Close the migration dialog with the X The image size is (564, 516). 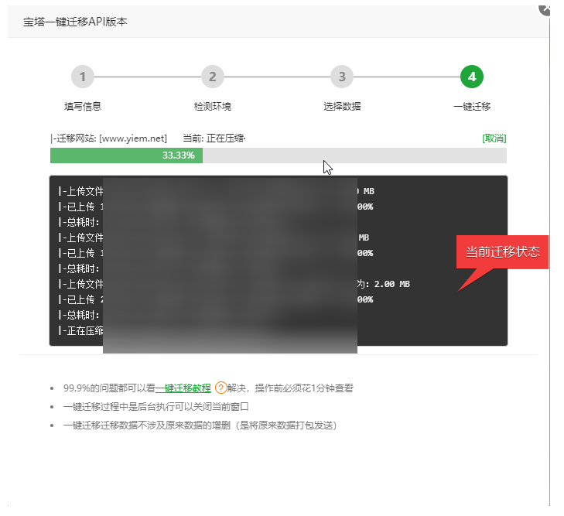tap(545, 9)
